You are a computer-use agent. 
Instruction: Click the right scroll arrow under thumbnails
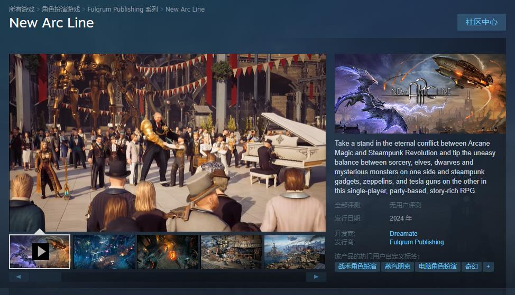(316, 277)
